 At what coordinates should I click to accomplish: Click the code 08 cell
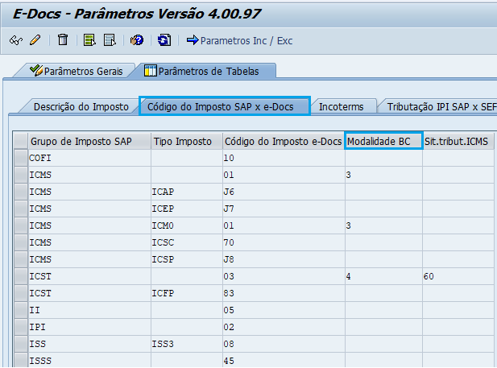tap(284, 344)
